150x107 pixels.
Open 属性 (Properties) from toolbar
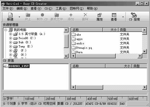point(99,15)
